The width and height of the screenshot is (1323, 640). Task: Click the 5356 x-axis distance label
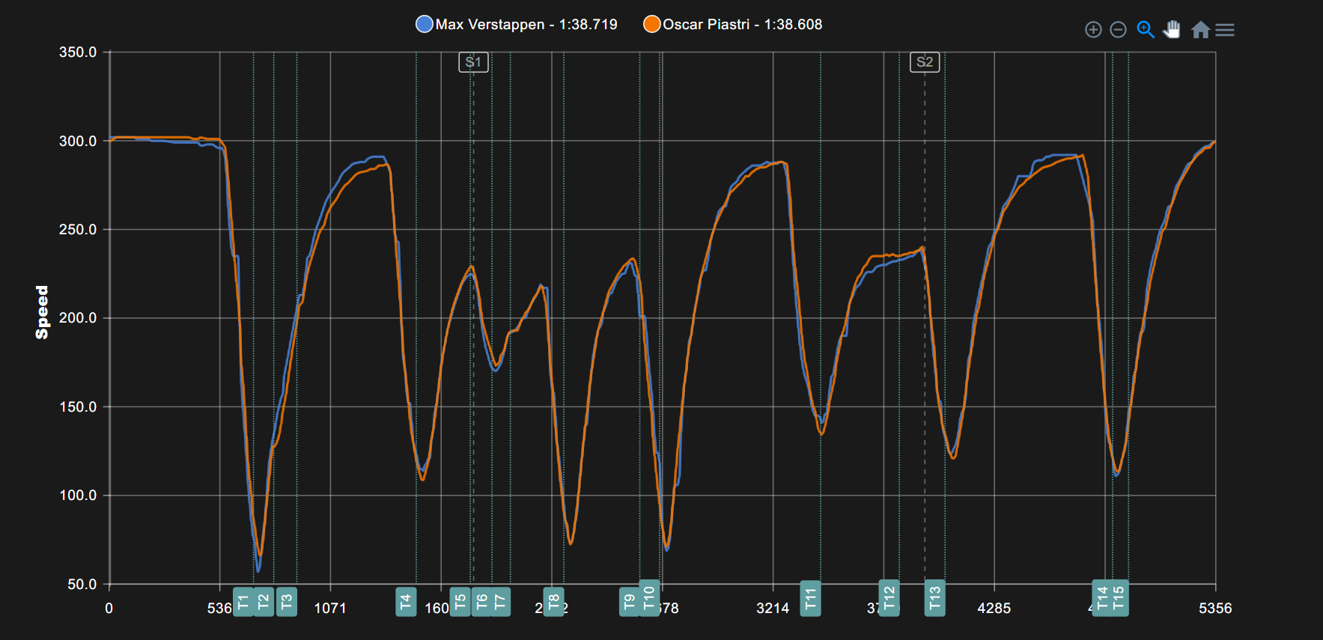(x=1215, y=609)
